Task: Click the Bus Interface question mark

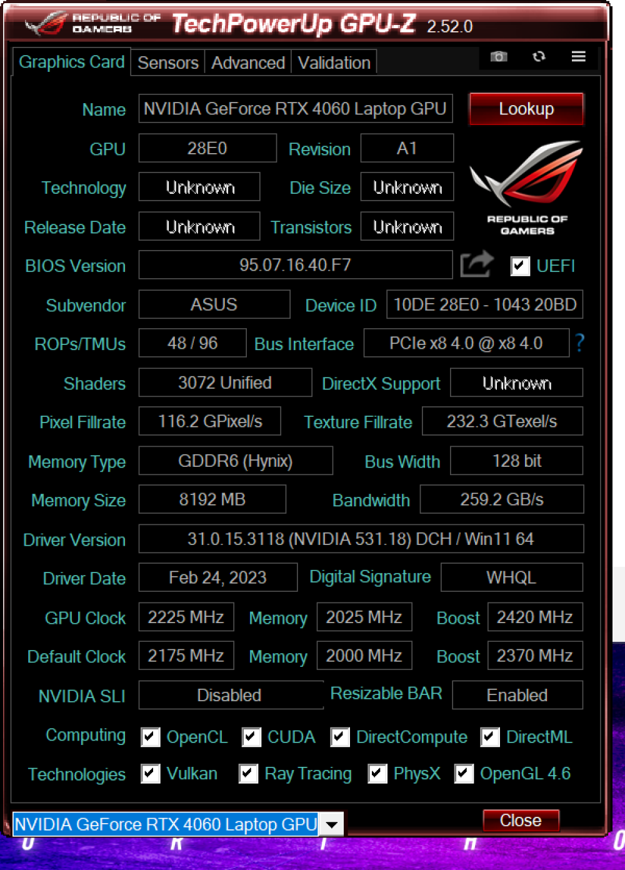Action: pyautogui.click(x=579, y=343)
